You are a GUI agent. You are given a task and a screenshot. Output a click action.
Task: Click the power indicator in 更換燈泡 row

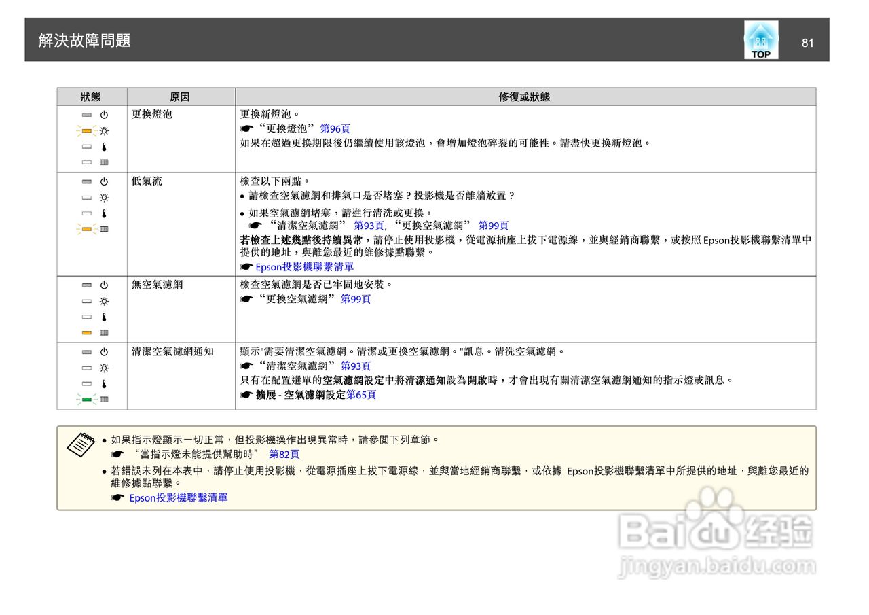click(x=87, y=115)
